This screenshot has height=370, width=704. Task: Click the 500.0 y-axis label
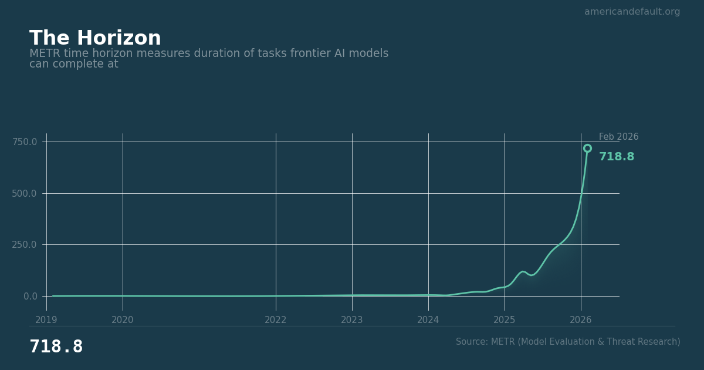[24, 193]
